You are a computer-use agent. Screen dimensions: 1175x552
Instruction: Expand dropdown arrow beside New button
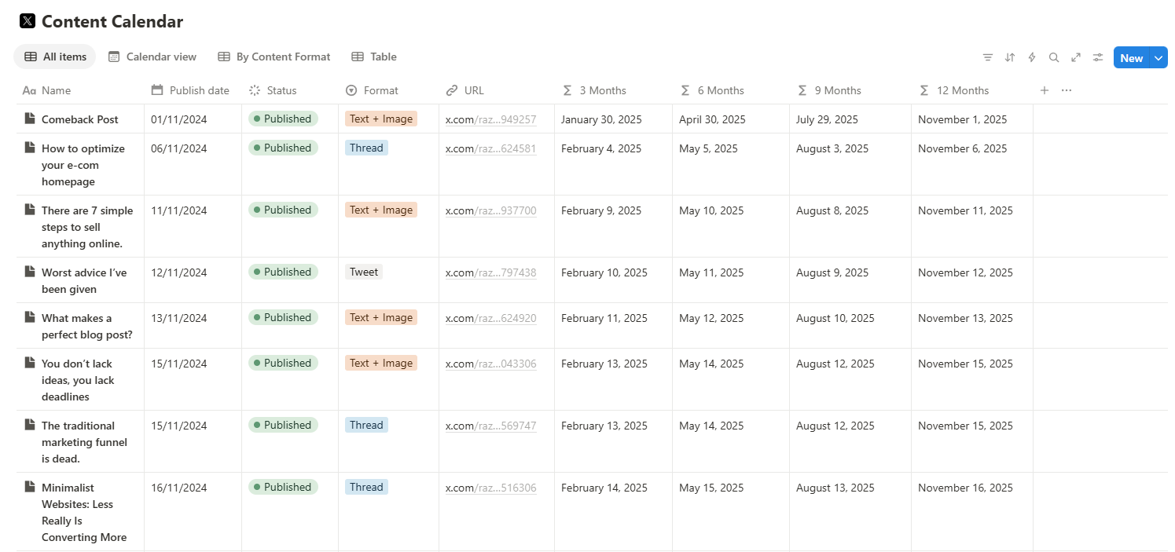coord(1158,57)
